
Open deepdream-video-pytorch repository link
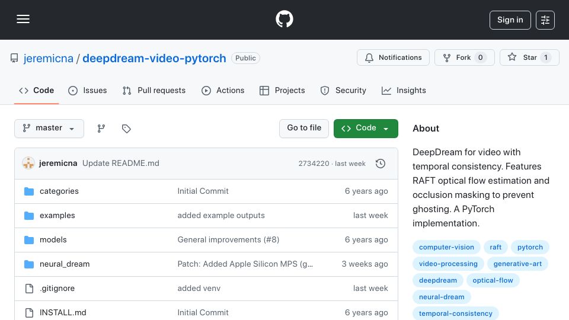tap(154, 58)
